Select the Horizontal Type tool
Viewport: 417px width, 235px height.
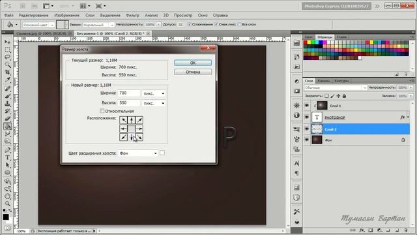7,157
